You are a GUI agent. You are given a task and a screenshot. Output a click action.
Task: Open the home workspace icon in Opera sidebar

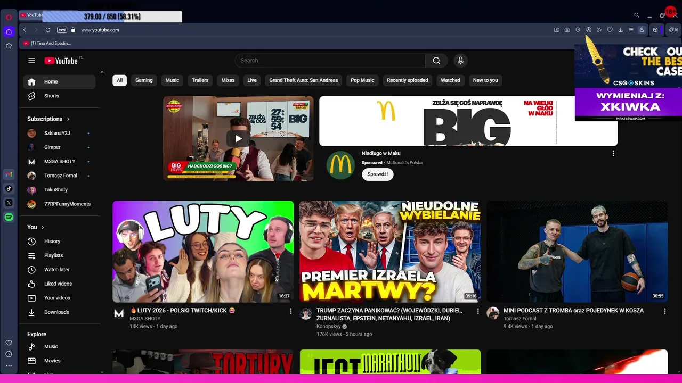click(9, 31)
